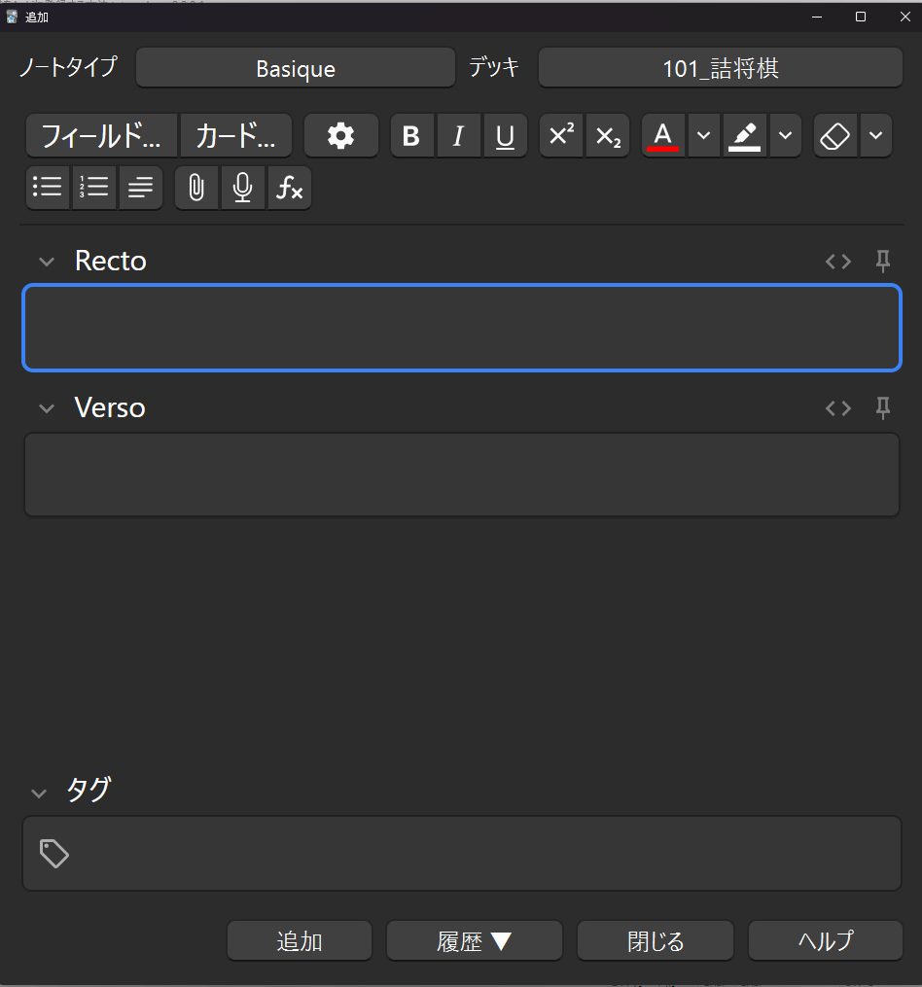Toggle HTML editor for Recto field
922x987 pixels.
(838, 261)
